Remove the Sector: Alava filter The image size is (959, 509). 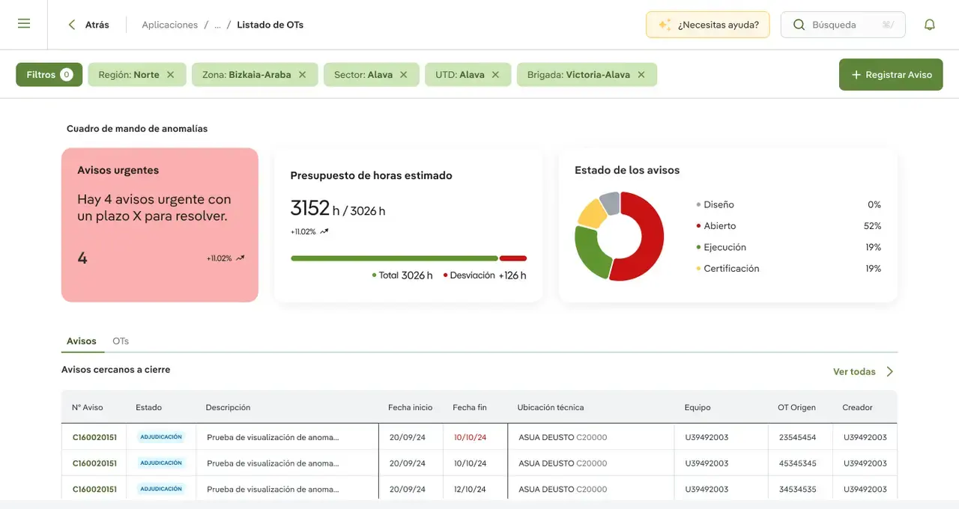(404, 75)
